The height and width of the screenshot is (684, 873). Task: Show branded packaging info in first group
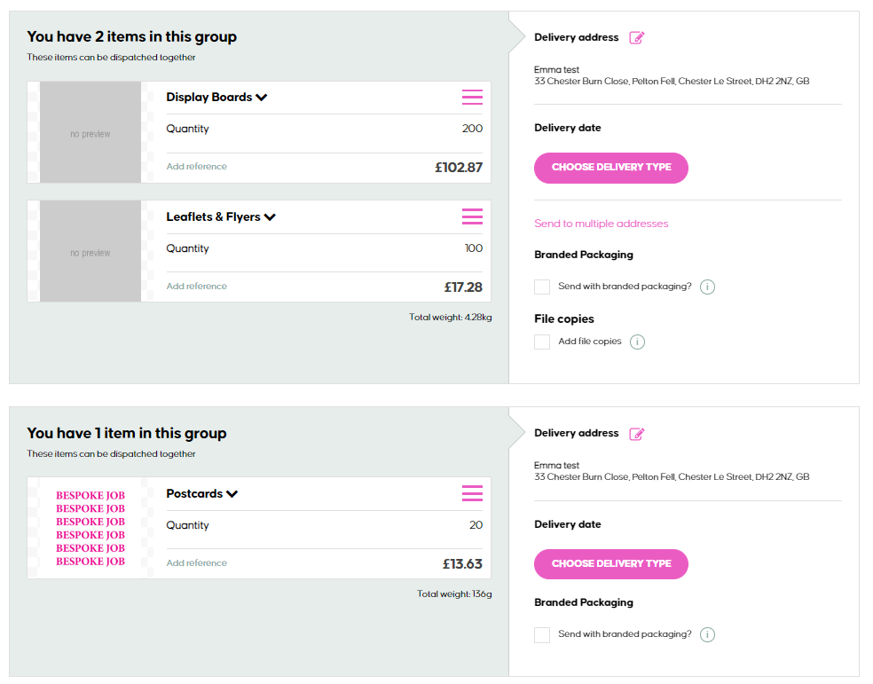(707, 287)
